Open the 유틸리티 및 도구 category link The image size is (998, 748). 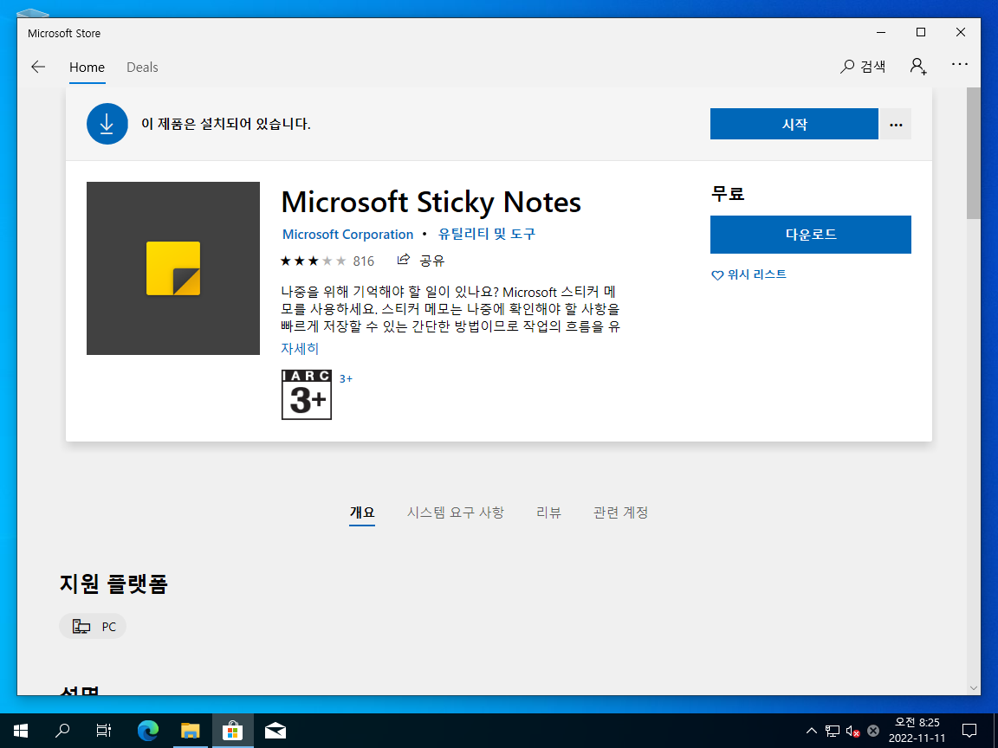[487, 234]
